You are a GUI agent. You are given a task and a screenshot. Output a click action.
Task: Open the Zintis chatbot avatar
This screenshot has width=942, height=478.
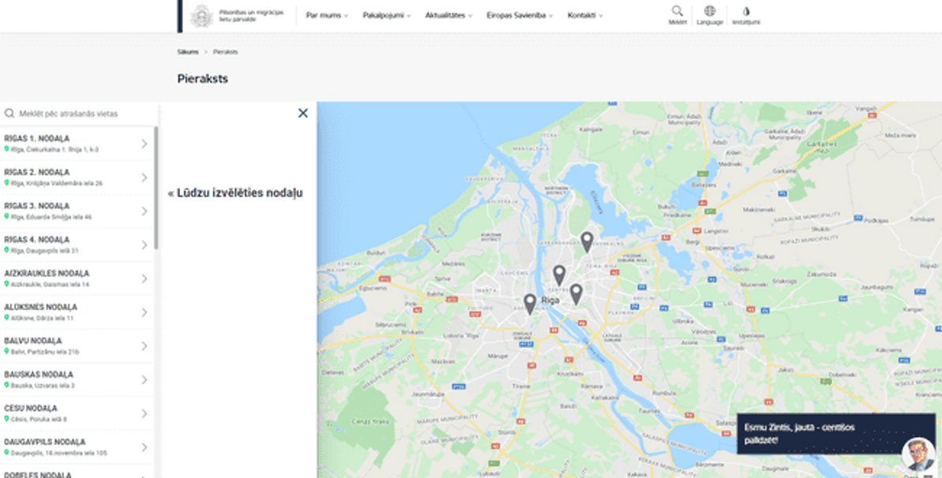coord(918,454)
